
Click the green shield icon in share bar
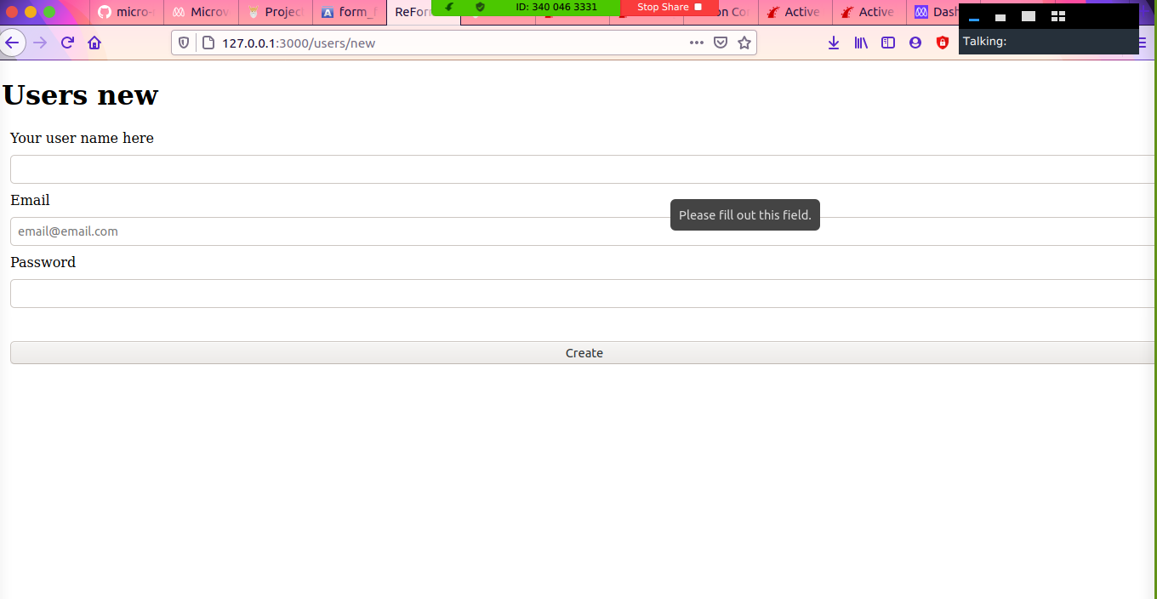click(480, 7)
